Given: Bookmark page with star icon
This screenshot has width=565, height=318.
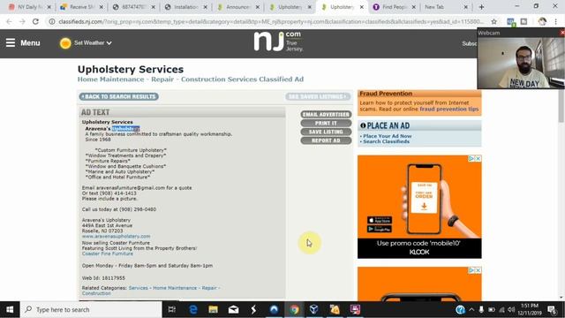Looking at the screenshot, I should (494, 21).
